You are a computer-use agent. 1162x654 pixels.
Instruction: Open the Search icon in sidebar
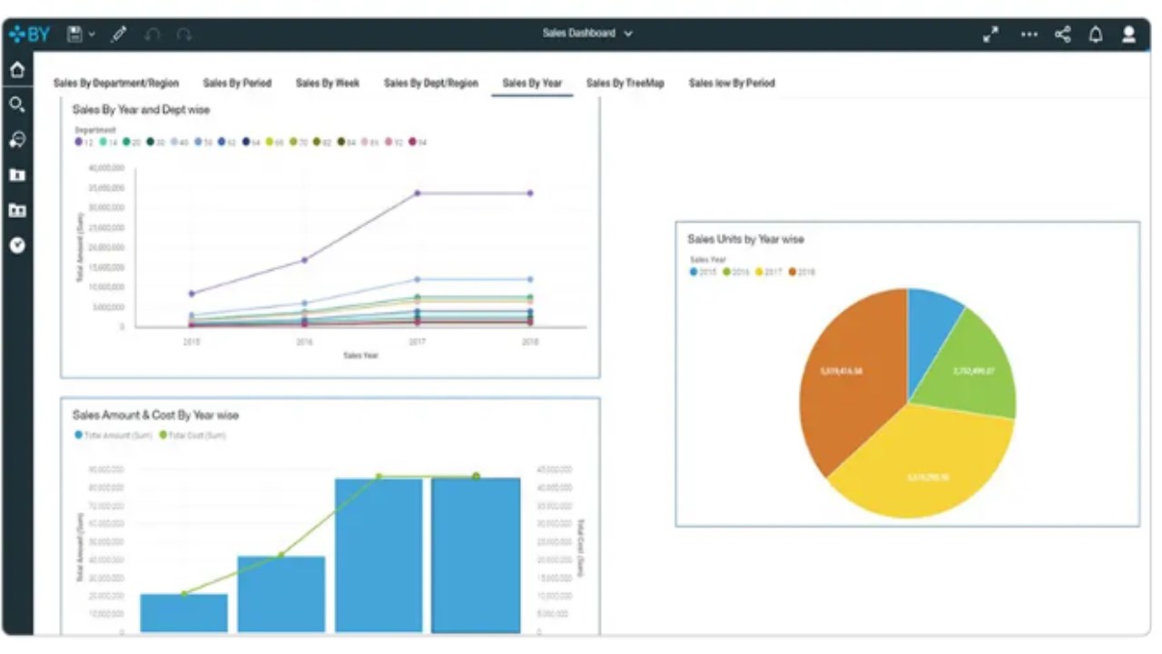pos(17,104)
